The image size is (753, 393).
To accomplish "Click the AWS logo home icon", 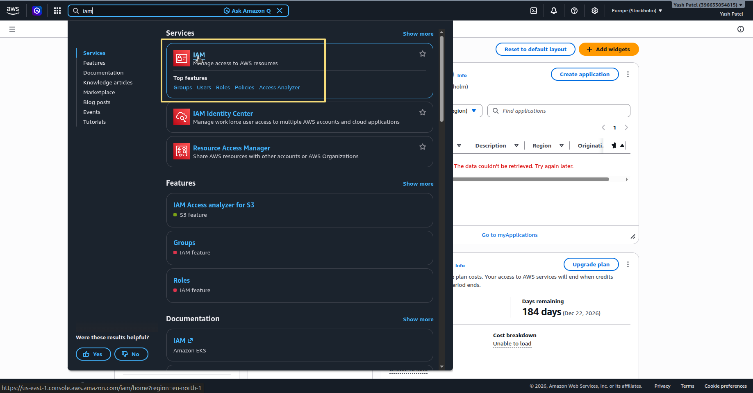I will [13, 11].
